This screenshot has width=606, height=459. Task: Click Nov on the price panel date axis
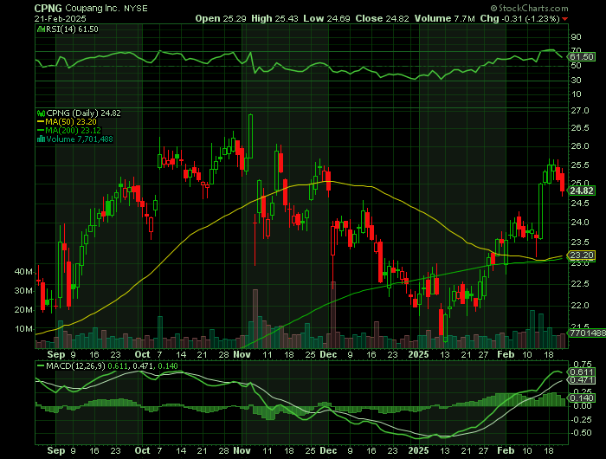pyautogui.click(x=242, y=354)
